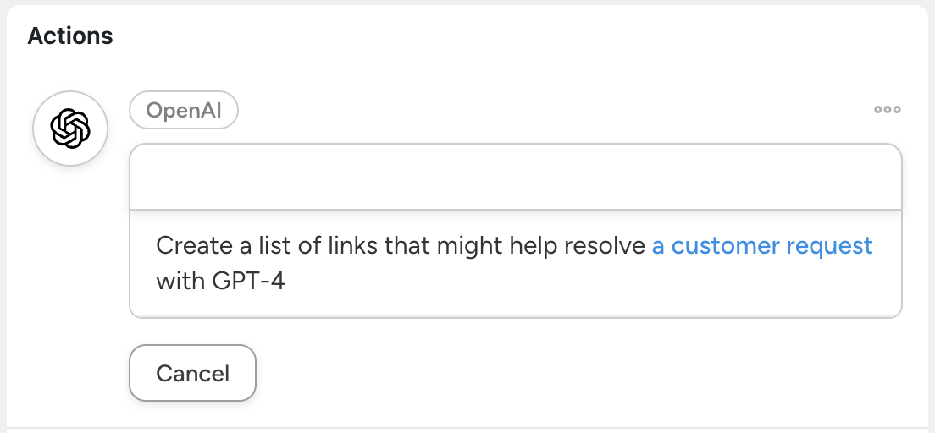Viewport: 935px width, 433px height.
Task: Expand action options via the ellipsis icon
Action: coord(888,110)
